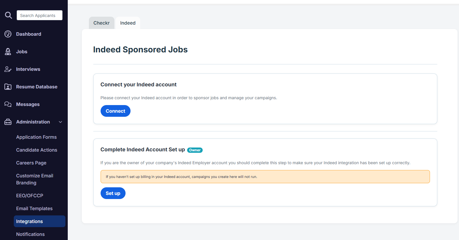
Task: Click the Administration briefcase icon
Action: point(8,122)
